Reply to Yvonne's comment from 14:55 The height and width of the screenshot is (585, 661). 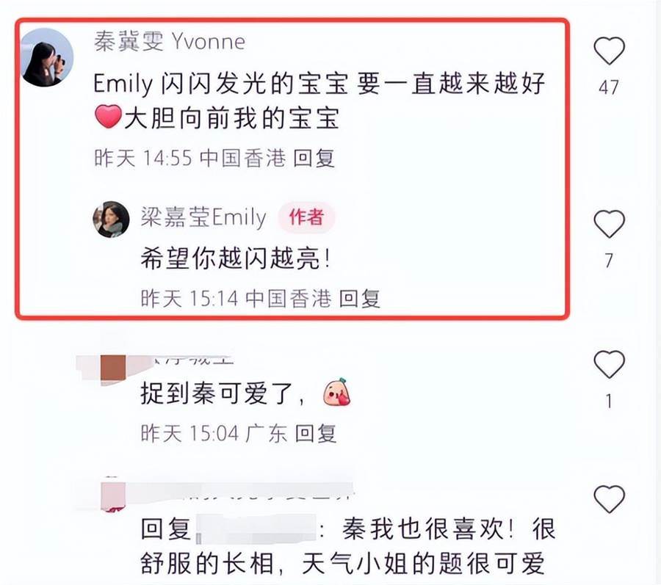(314, 159)
